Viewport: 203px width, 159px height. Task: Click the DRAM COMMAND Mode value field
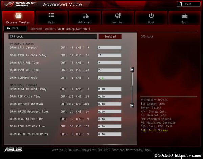(110, 78)
